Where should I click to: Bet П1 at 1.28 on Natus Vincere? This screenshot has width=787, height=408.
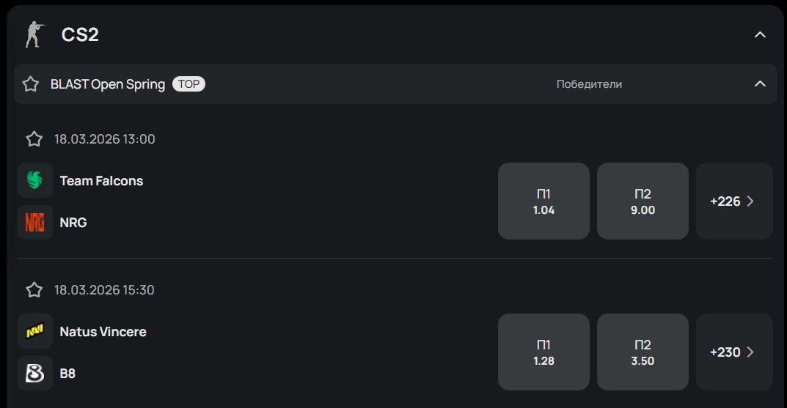click(x=543, y=352)
